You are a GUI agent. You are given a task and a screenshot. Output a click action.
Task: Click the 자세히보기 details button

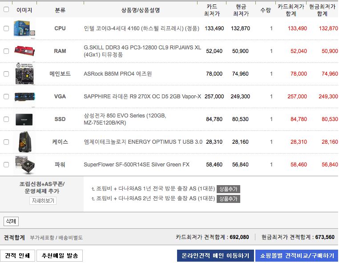pos(43,201)
